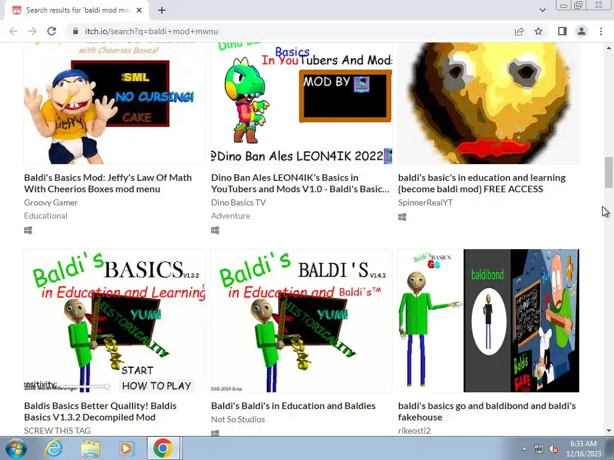Screen dimensions: 614x460
Task: Click Windows icon under Groovy Gamer game
Action: pyautogui.click(x=28, y=231)
